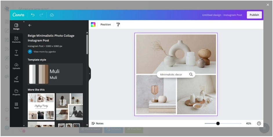Click the Minimalistic decor search text
Screen dimensions: 273x137
pyautogui.click(x=171, y=74)
